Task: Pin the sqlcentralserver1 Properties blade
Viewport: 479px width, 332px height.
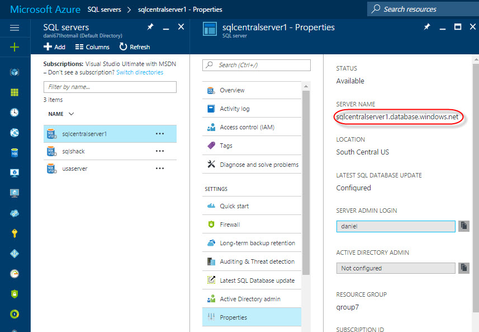Action: pyautogui.click(x=427, y=27)
